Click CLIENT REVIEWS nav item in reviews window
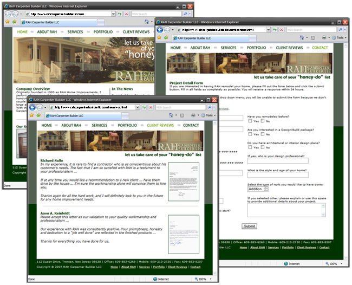 pyautogui.click(x=160, y=125)
